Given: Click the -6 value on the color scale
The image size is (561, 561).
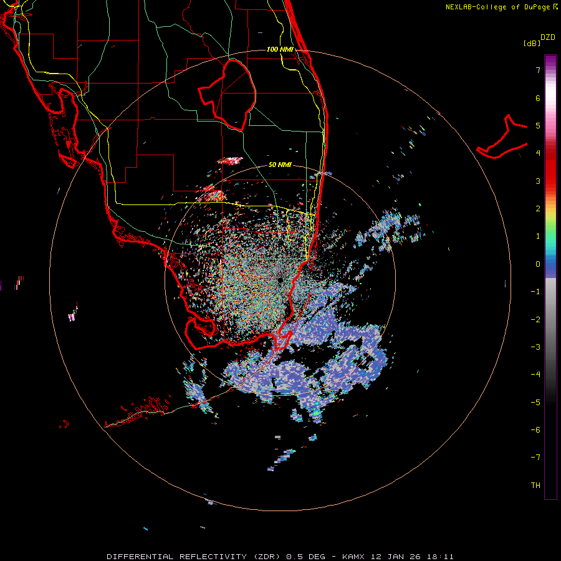Looking at the screenshot, I should pyautogui.click(x=535, y=430).
